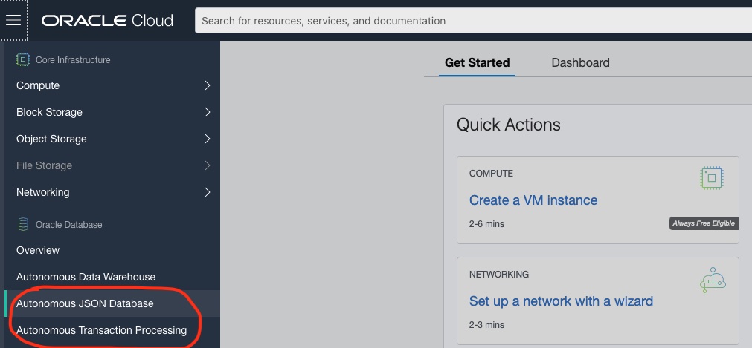Click the Oracle Cloud logo

point(107,21)
